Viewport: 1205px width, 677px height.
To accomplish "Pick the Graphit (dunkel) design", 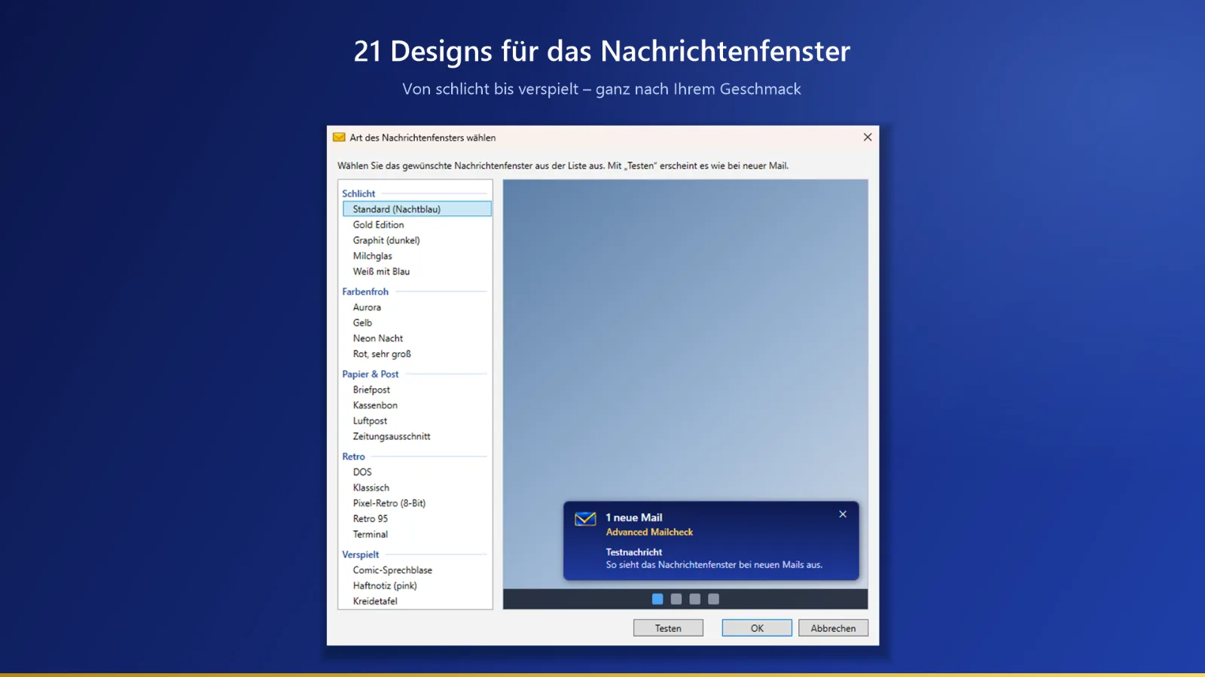I will pos(416,241).
